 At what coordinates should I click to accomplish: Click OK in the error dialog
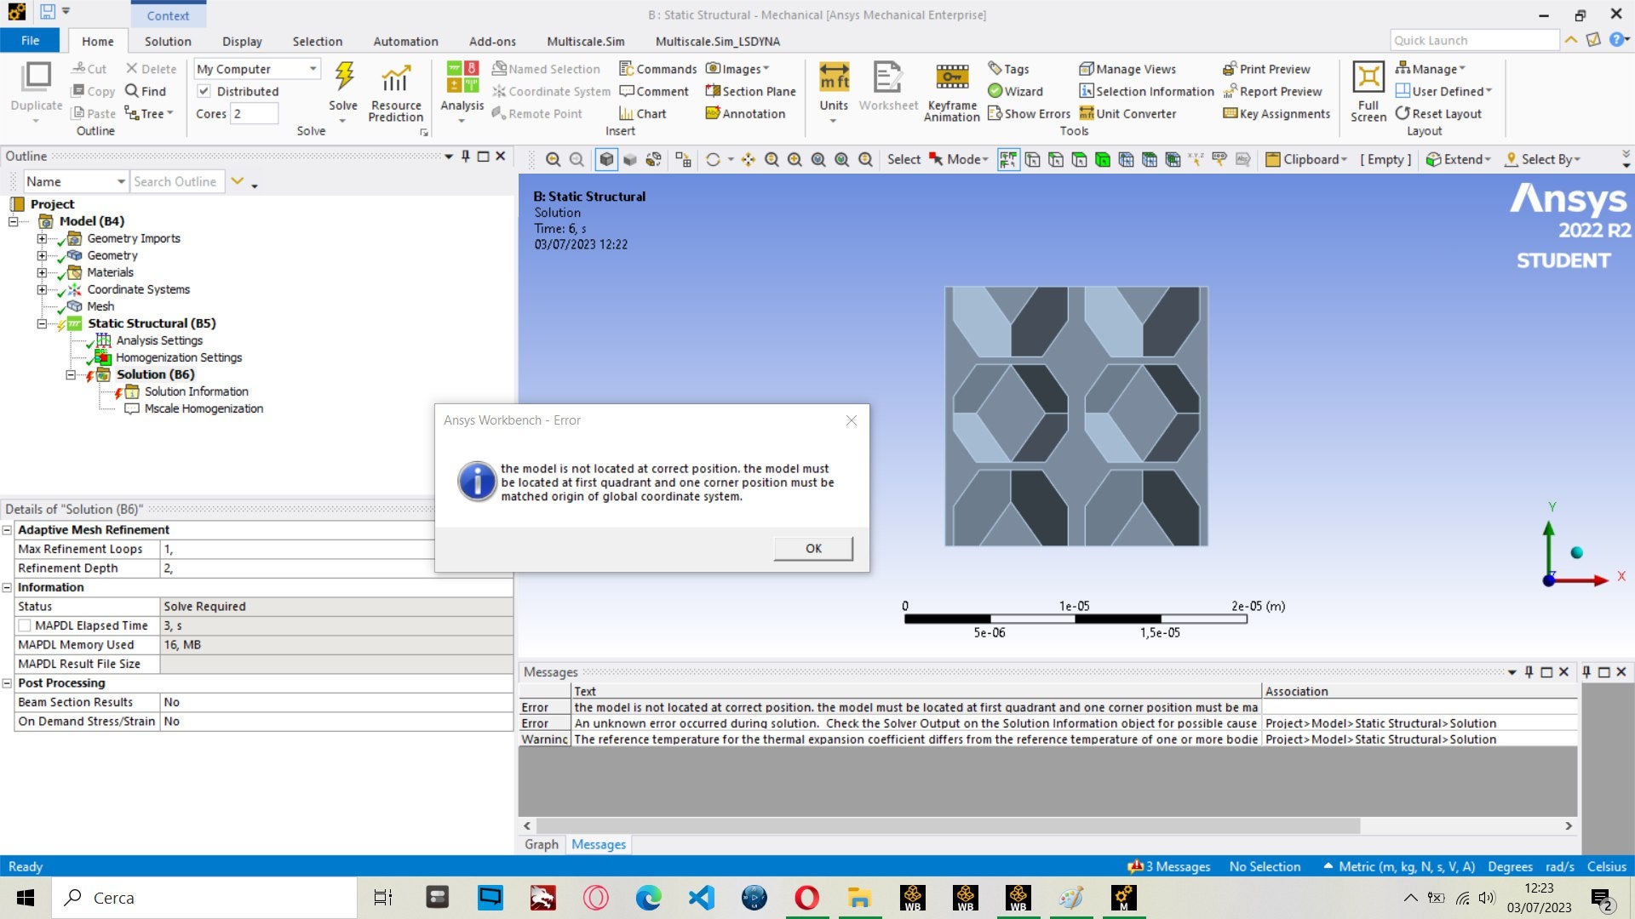pyautogui.click(x=813, y=548)
